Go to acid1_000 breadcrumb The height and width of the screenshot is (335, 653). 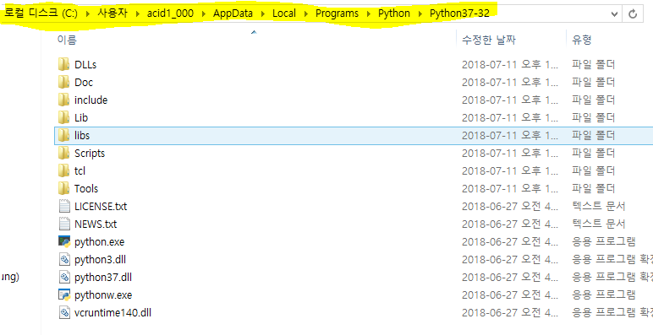pyautogui.click(x=170, y=14)
